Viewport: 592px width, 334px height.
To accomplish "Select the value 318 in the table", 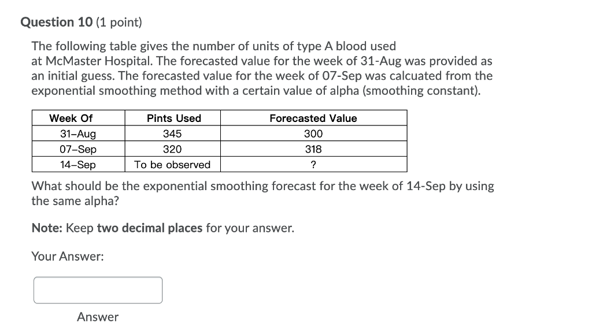I will (x=313, y=149).
